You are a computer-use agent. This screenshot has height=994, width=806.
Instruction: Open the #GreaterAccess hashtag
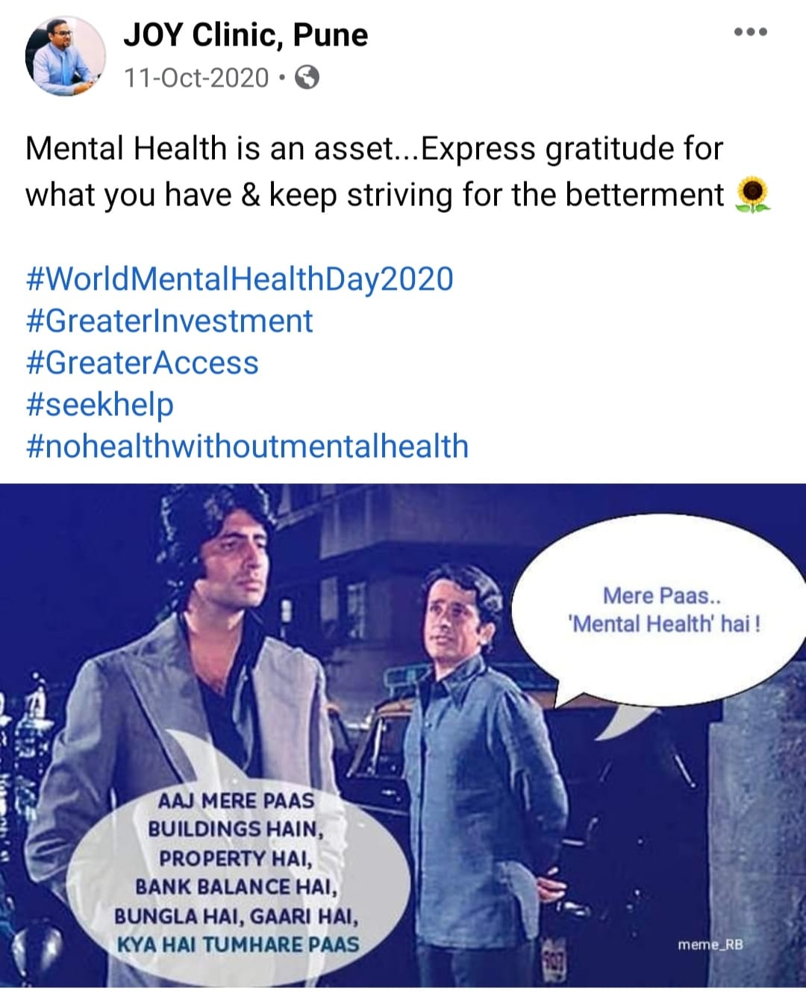tap(142, 363)
